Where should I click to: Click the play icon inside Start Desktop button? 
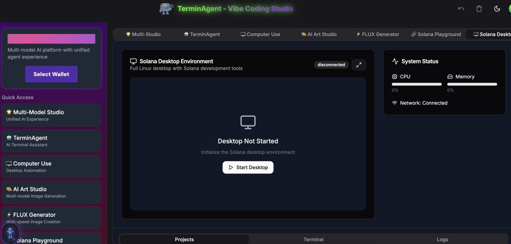coord(231,167)
